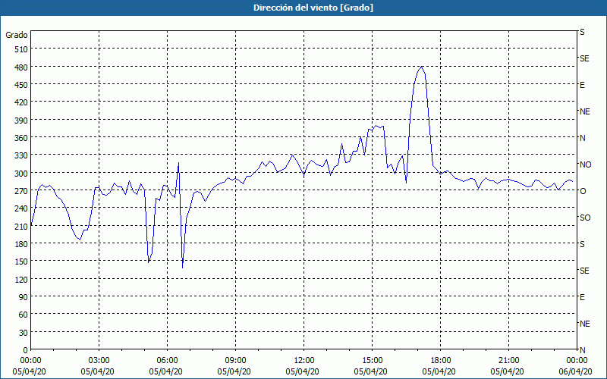The width and height of the screenshot is (607, 379).
Task: Select the 'SE' compass label level with 480
Action: [x=584, y=58]
